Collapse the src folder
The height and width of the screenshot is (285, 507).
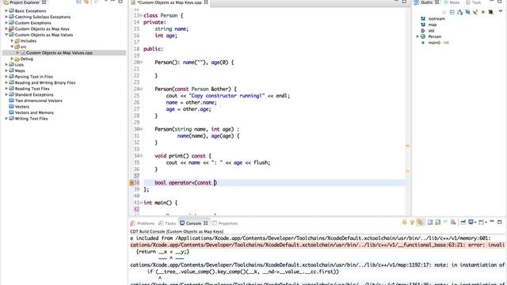[x=13, y=47]
